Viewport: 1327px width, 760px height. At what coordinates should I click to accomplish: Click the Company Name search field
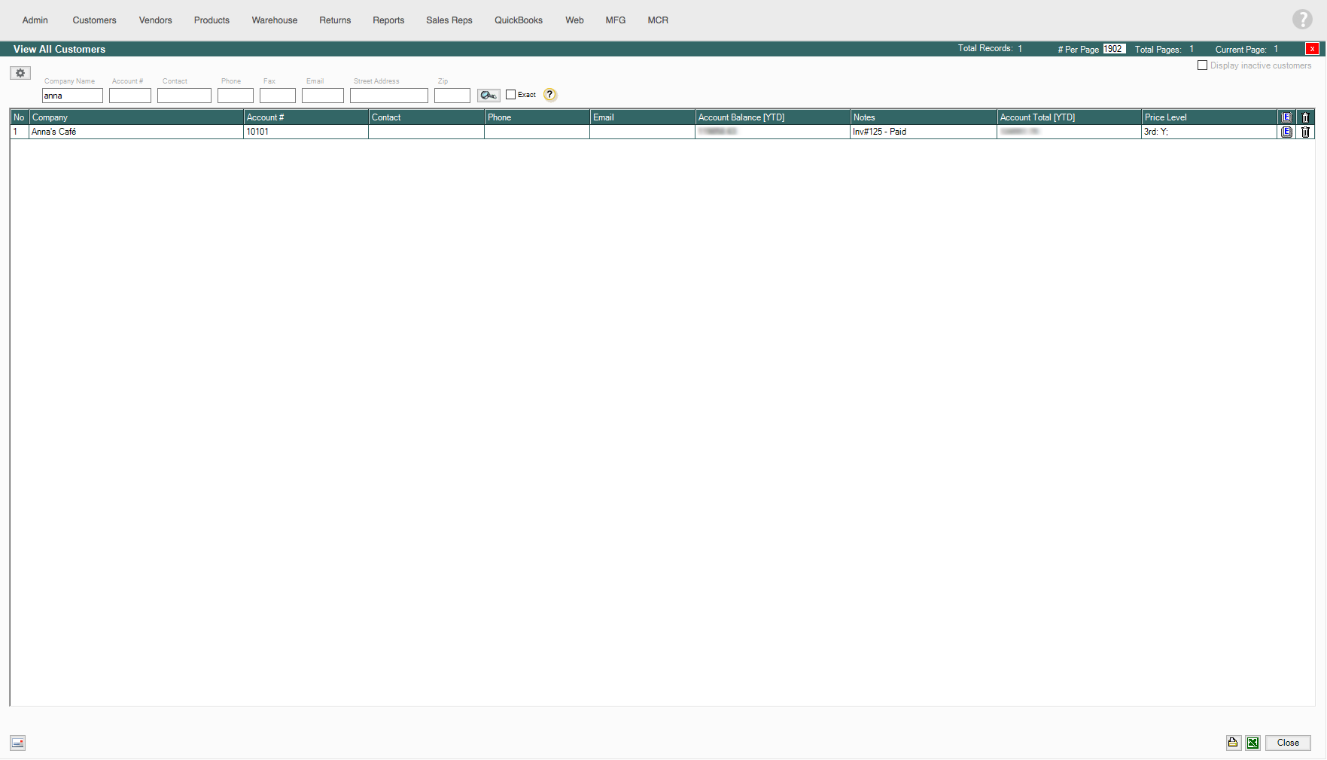[x=72, y=96]
